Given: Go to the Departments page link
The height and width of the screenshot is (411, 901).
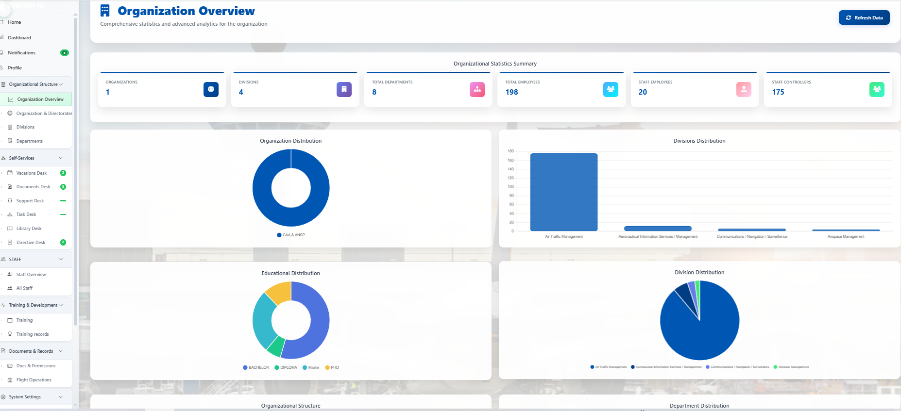Looking at the screenshot, I should [x=29, y=141].
